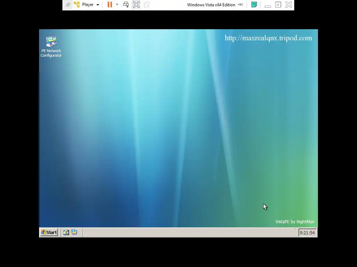Viewport: 357px width, 267px height.
Task: Click the taskbar clock showing 9:21:54
Action: [x=307, y=233]
